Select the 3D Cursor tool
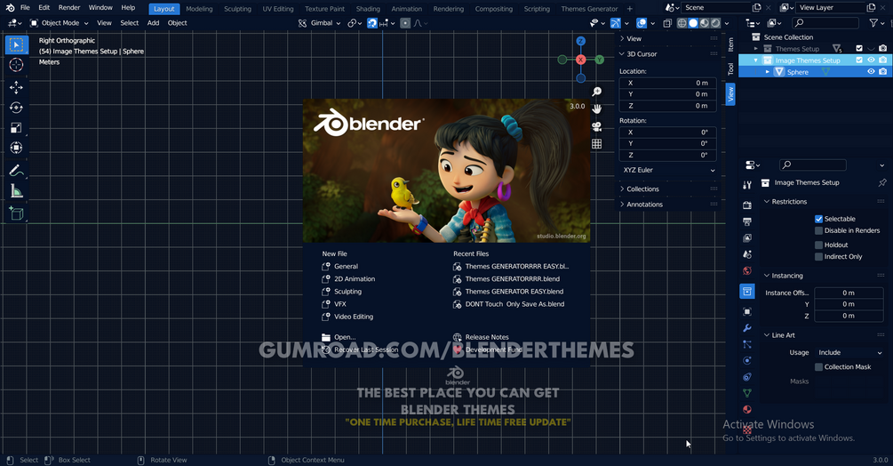This screenshot has width=893, height=466. tap(17, 65)
